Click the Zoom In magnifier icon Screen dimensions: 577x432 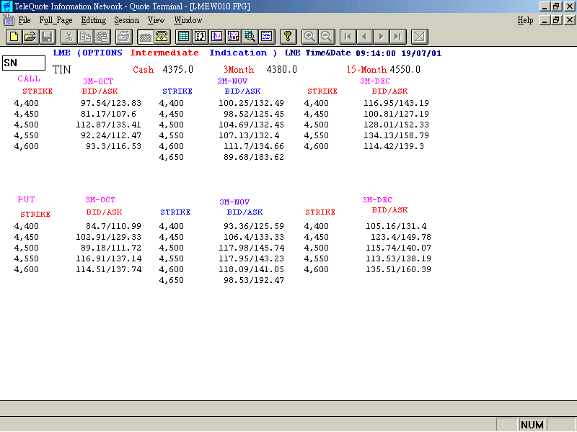pos(309,37)
